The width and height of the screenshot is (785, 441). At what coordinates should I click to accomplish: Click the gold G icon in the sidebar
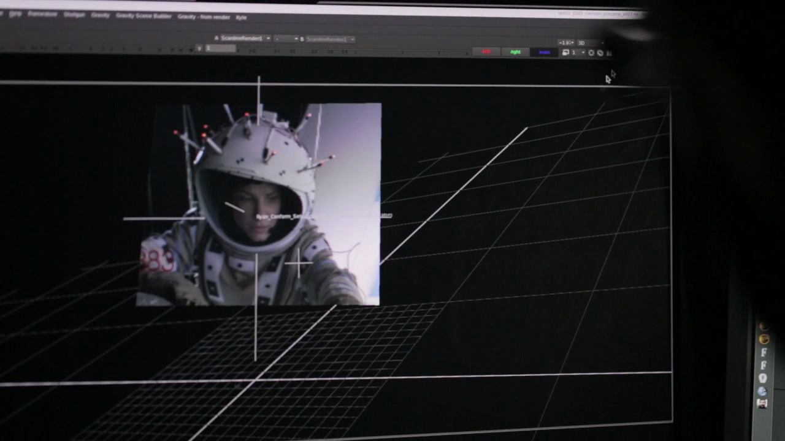764,339
